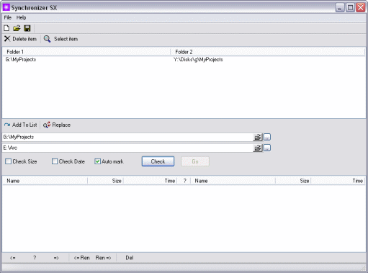The height and width of the screenshot is (273, 368).
Task: Click the Replace toolbar button
Action: (57, 125)
